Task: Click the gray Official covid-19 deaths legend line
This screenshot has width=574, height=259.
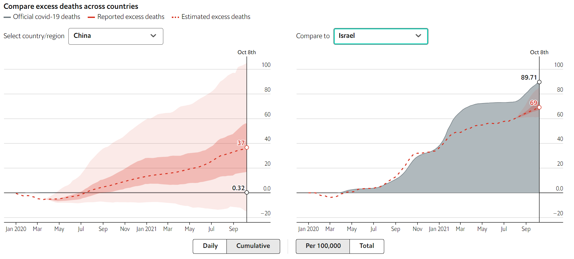Action: pyautogui.click(x=7, y=17)
